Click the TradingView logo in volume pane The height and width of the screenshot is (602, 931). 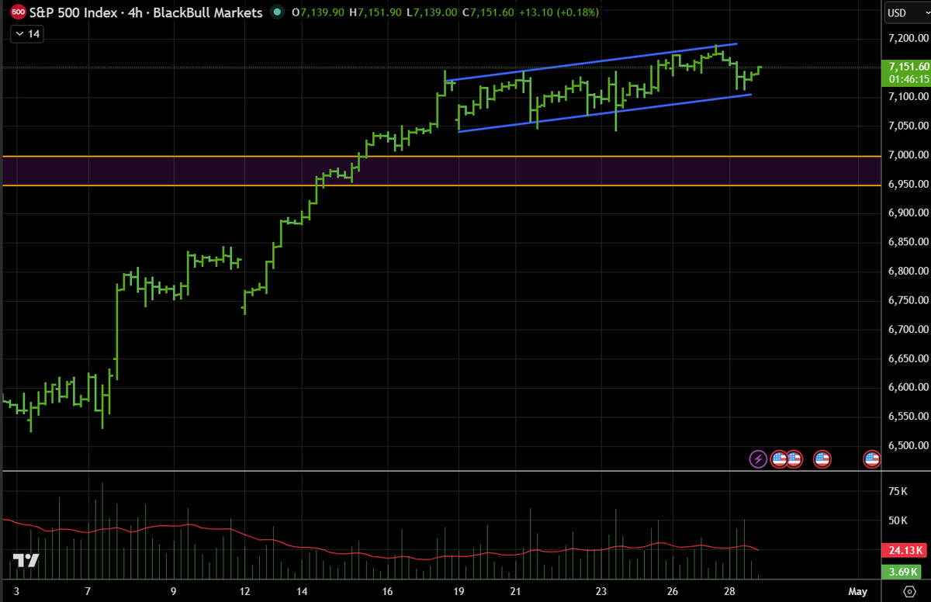click(26, 561)
